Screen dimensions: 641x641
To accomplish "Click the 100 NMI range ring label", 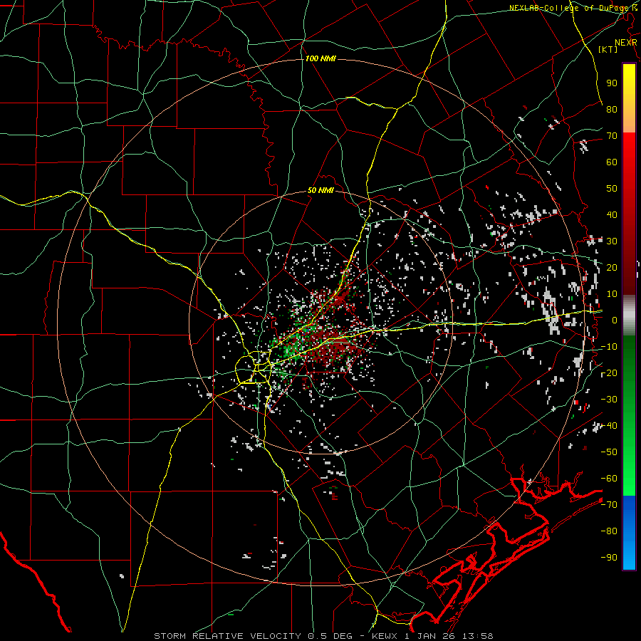I will coord(320,59).
